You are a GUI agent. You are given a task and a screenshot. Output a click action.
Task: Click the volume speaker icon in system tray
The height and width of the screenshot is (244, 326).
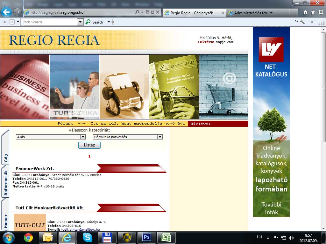click(291, 238)
